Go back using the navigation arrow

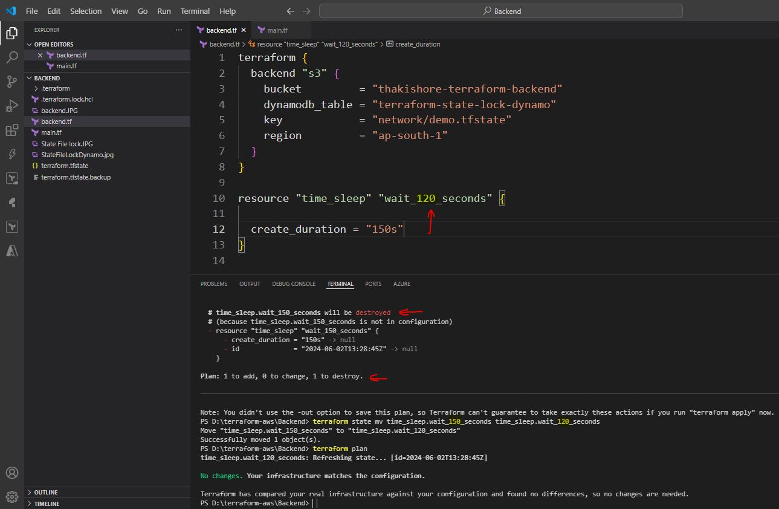coord(291,11)
